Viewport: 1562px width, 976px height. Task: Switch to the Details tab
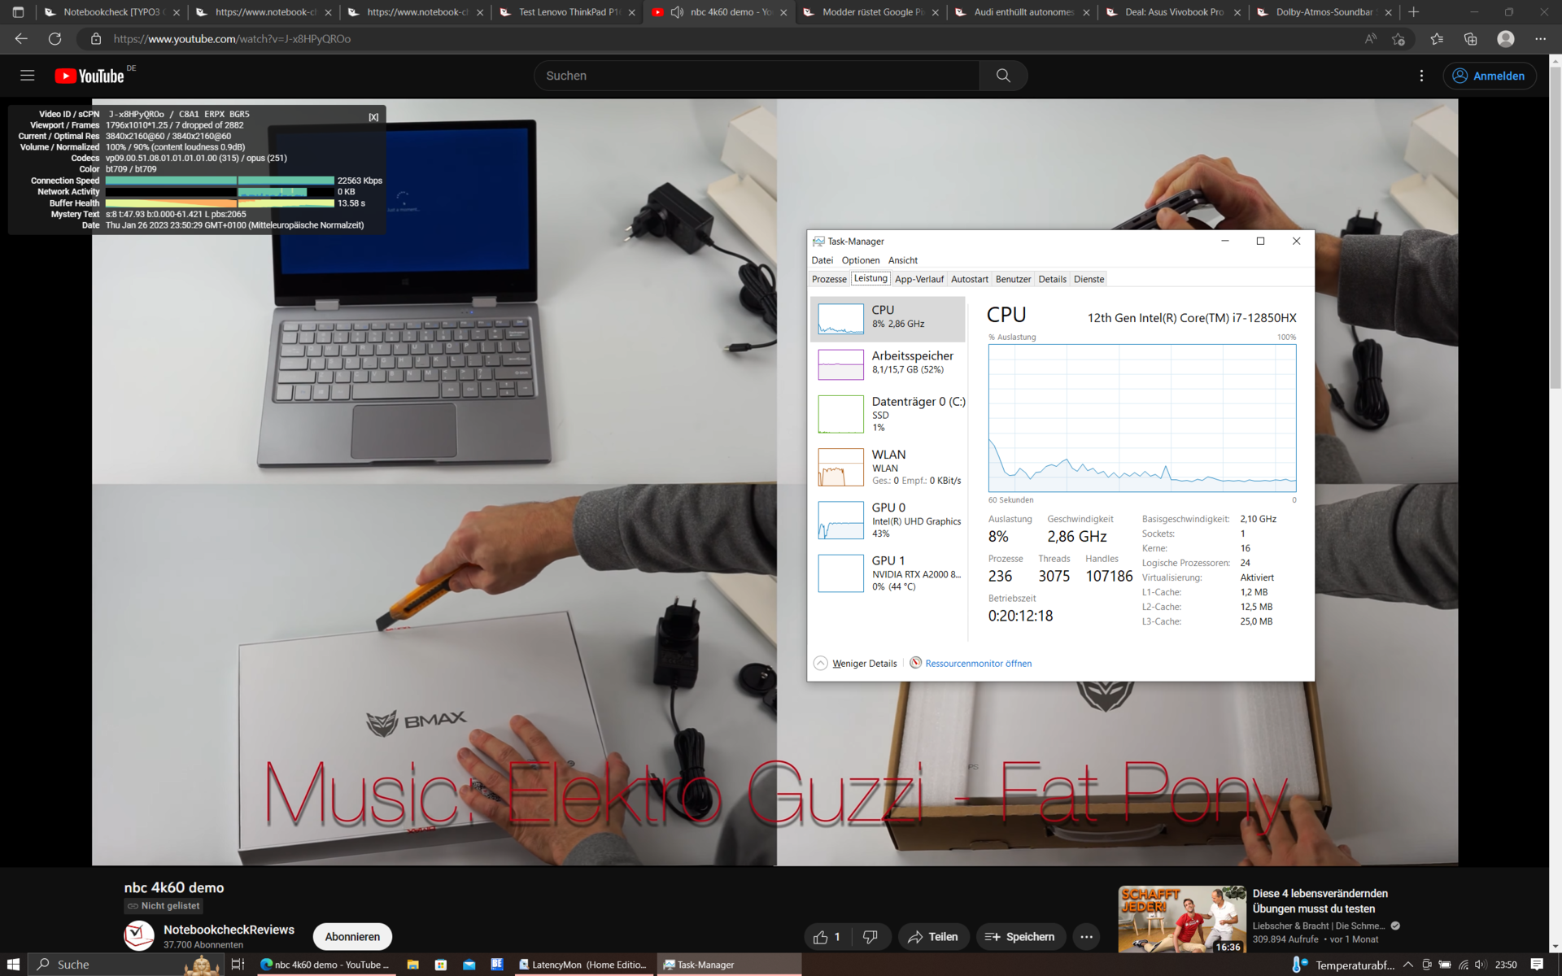point(1052,279)
